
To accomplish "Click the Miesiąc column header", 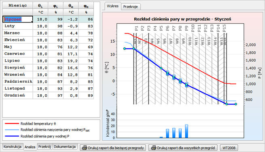I will click(17, 5).
